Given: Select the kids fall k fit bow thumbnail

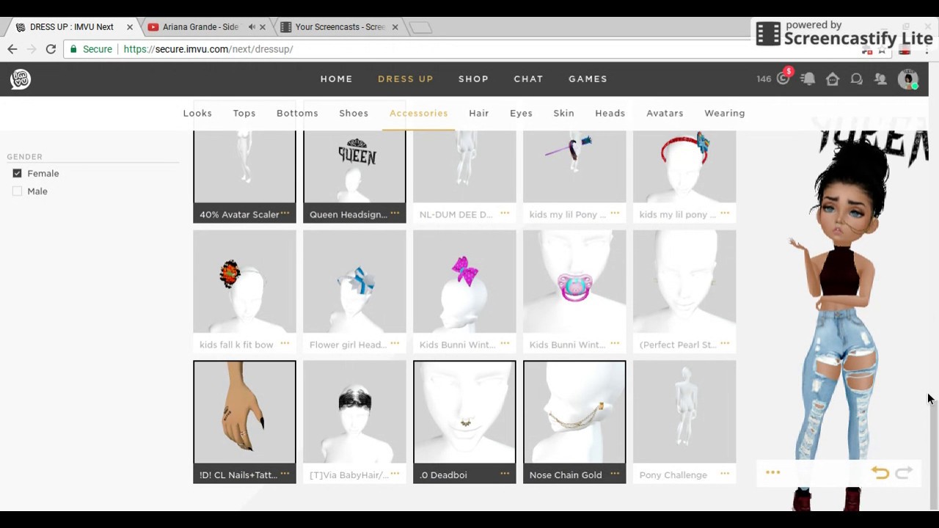Looking at the screenshot, I should pos(244,282).
